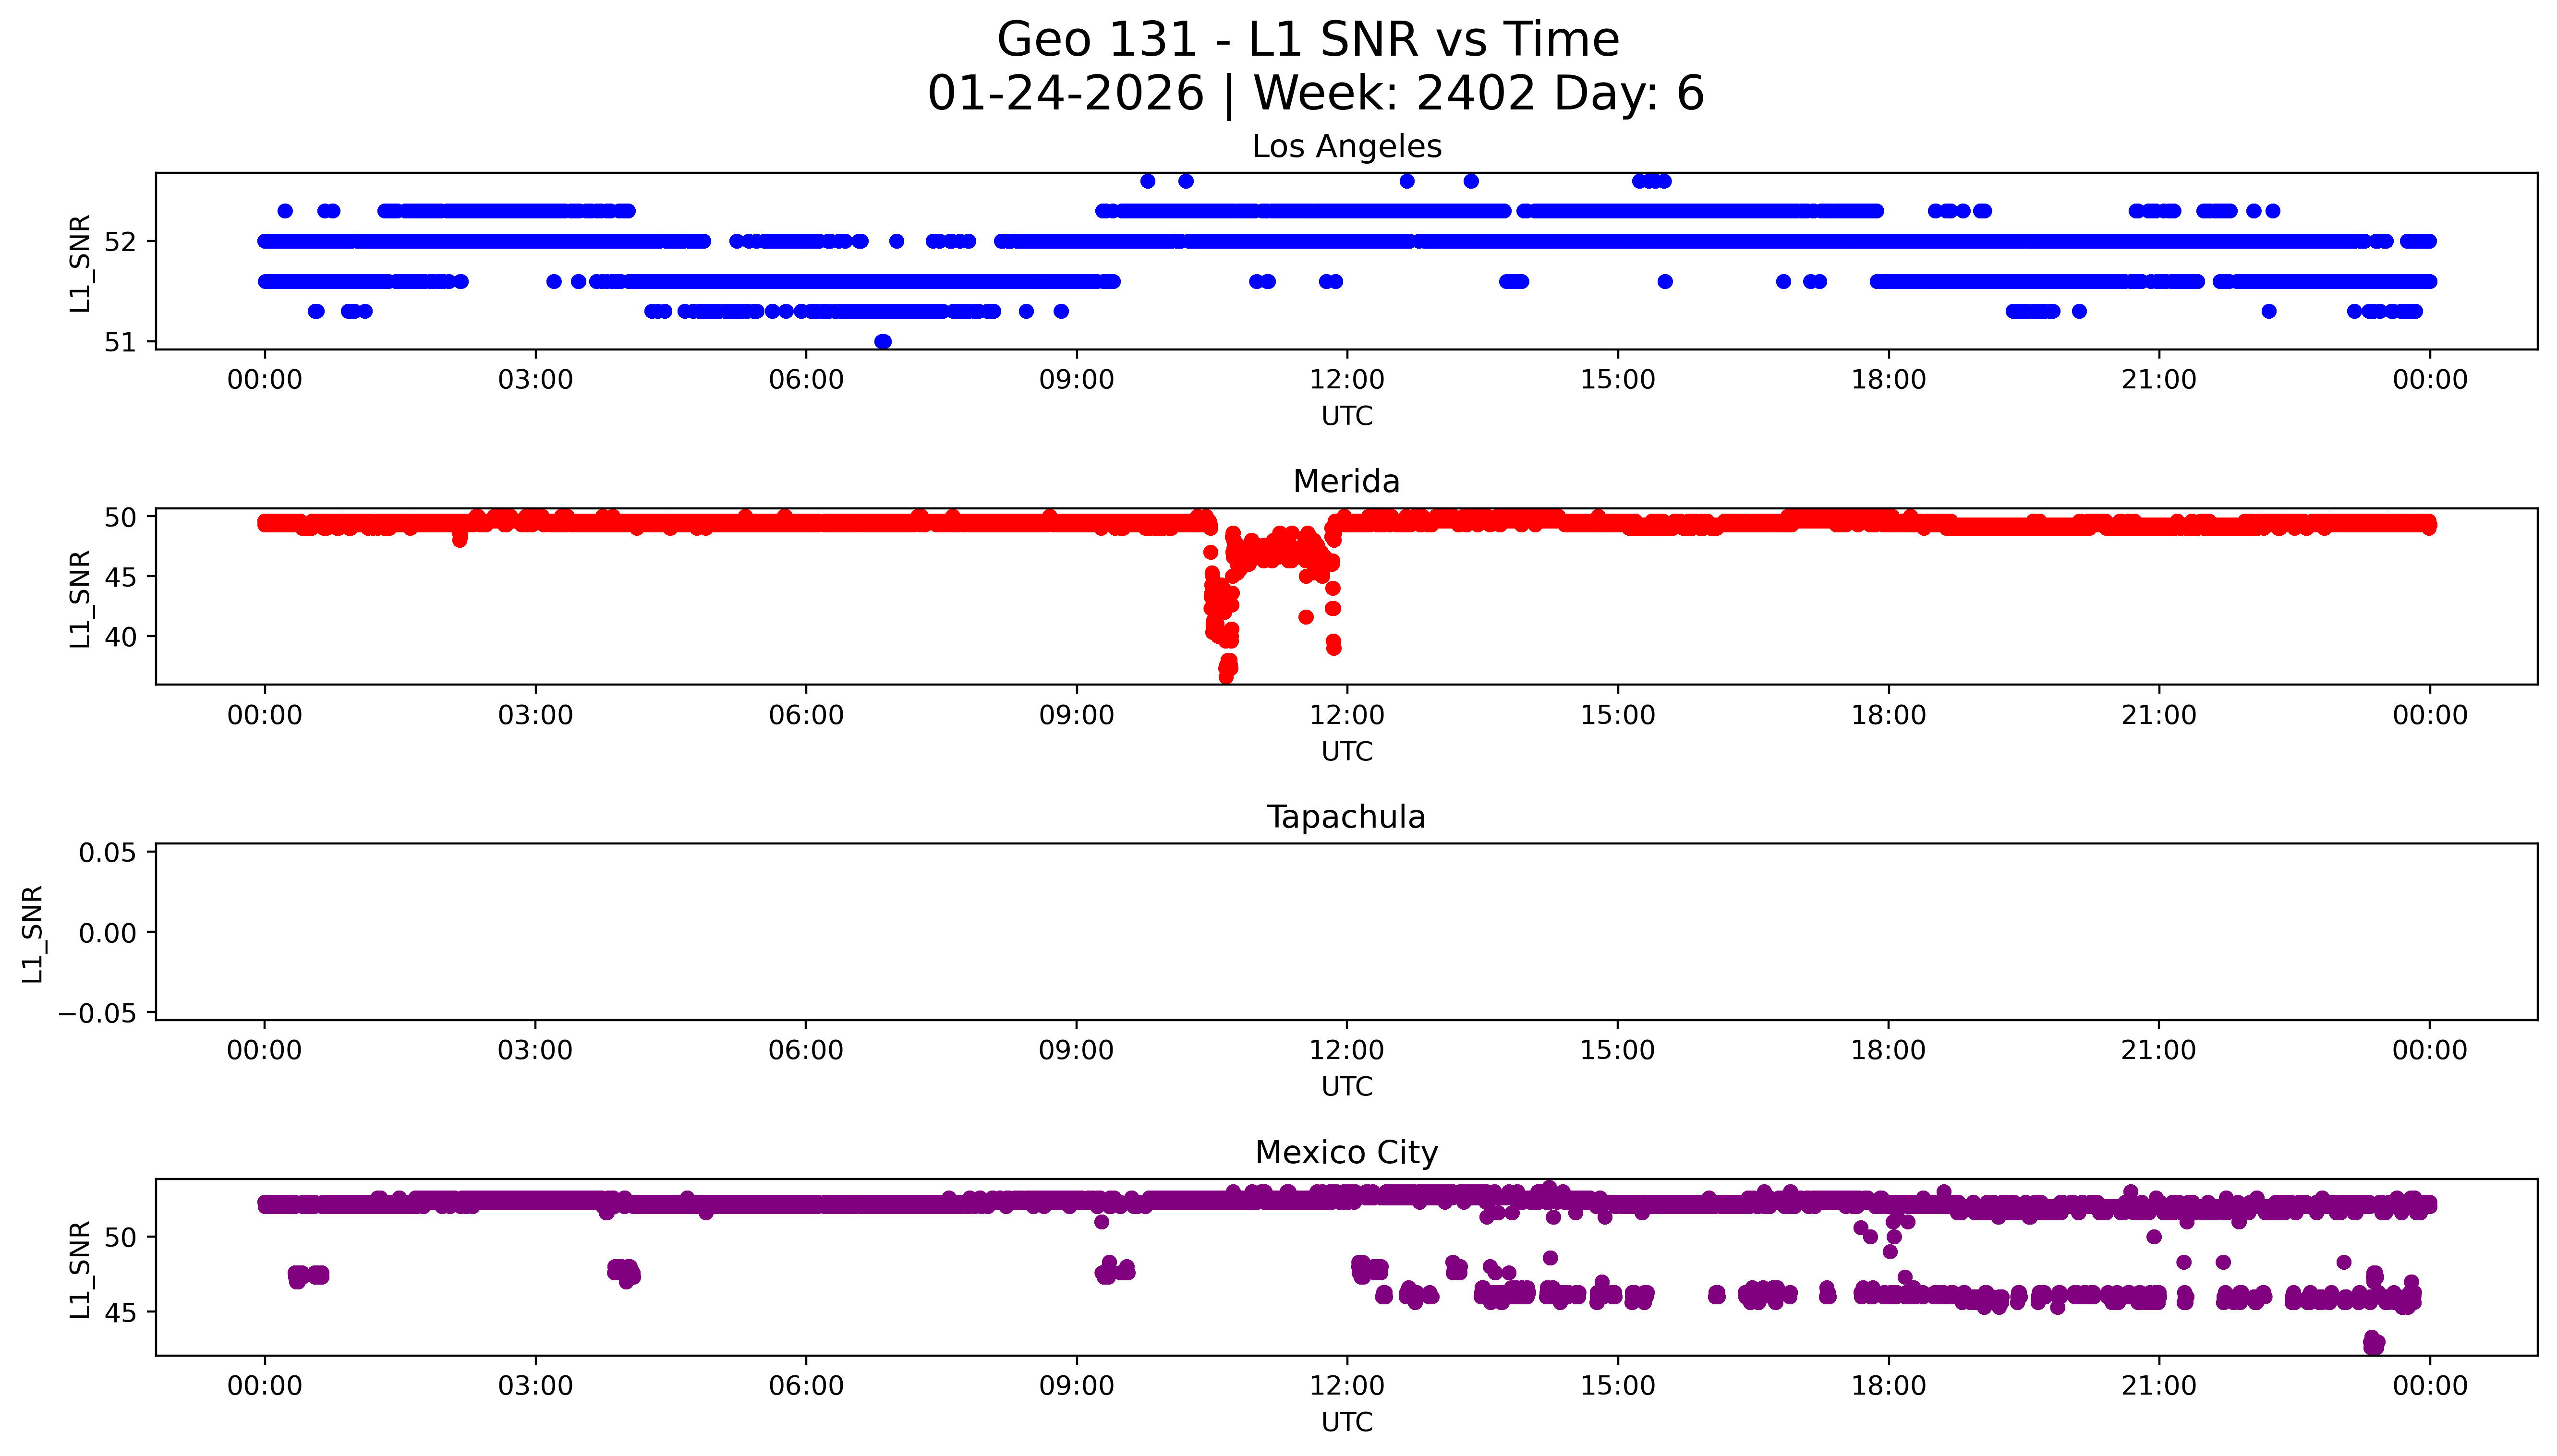The image size is (2557, 1456).
Task: Click the lowest blue point near 51 in Los Angeles
Action: point(882,341)
